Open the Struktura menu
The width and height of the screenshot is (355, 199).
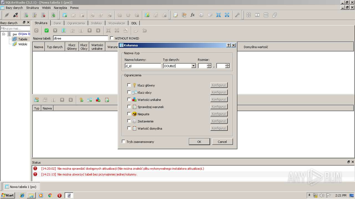tap(32, 8)
